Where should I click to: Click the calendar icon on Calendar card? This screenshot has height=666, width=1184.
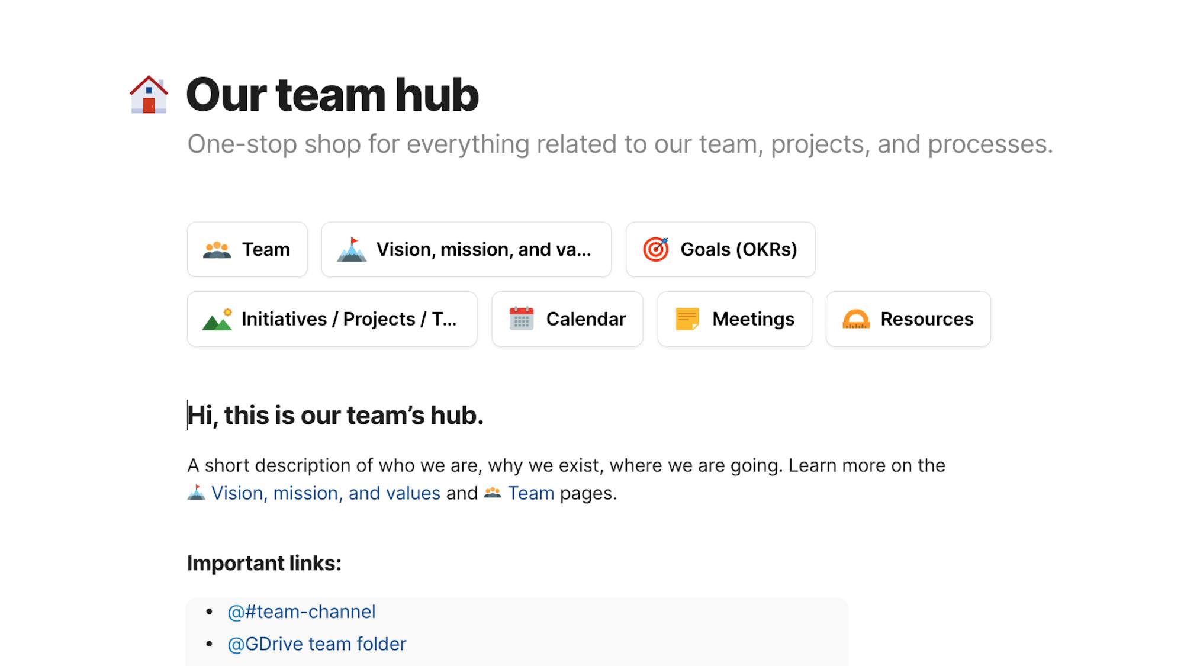(521, 319)
